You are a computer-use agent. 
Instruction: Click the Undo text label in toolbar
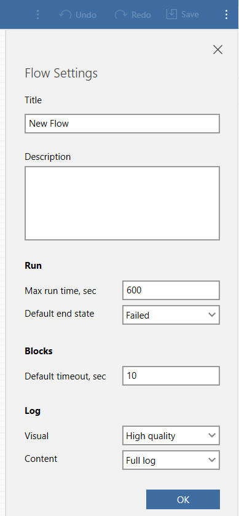pyautogui.click(x=86, y=15)
